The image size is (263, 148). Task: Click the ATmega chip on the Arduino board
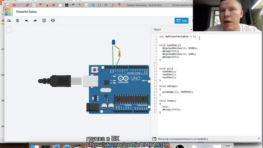coord(131,99)
